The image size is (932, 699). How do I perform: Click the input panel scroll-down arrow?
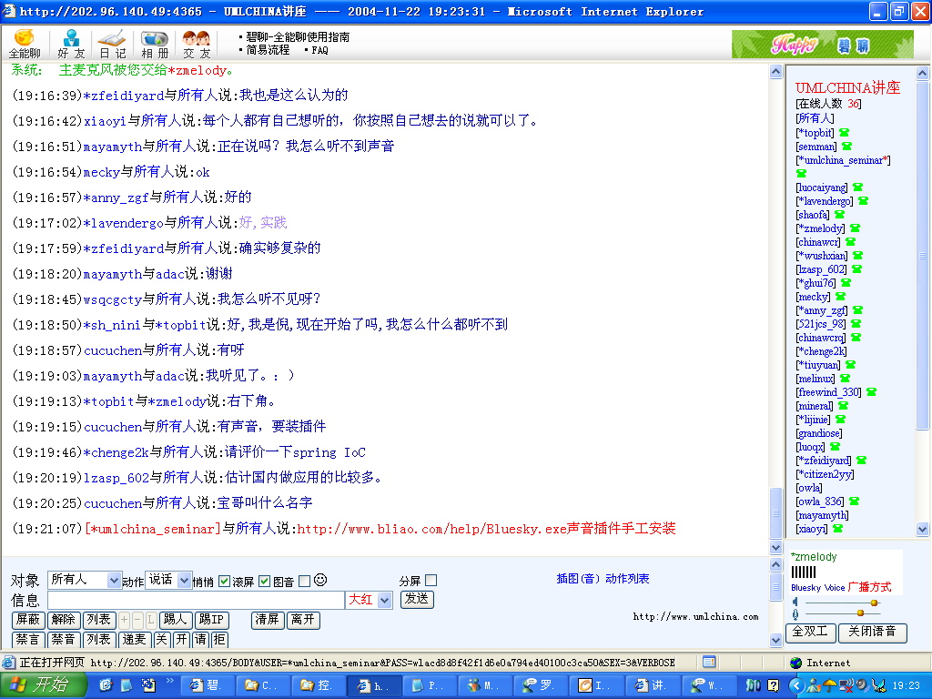click(x=775, y=640)
